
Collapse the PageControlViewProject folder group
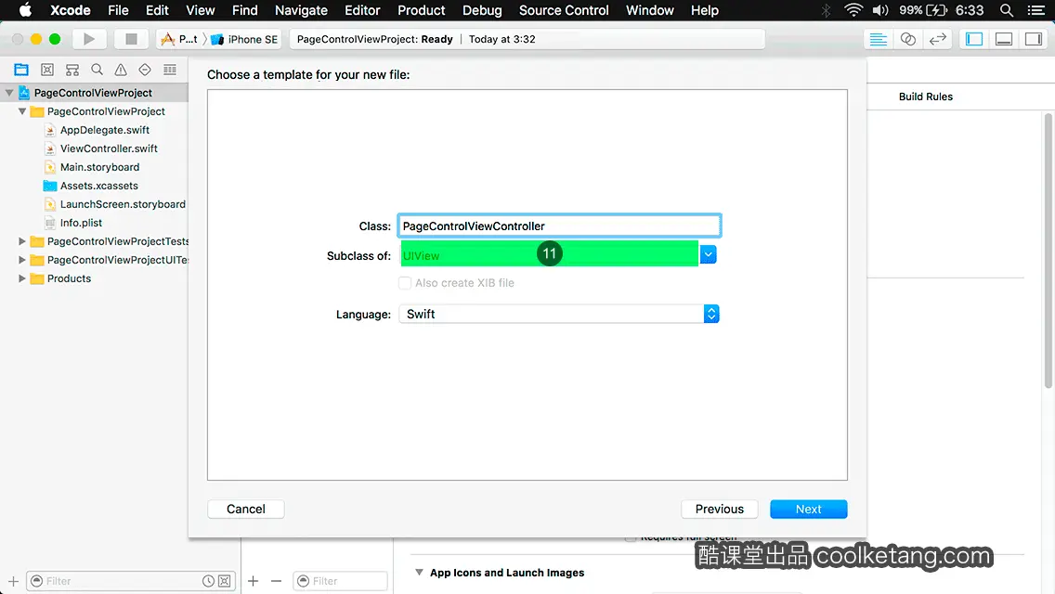tap(22, 111)
